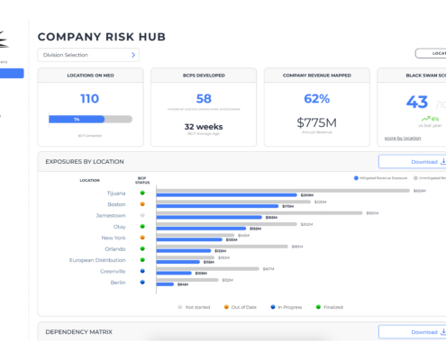Click Berlin's blue $84M mitigated bar
Image resolution: width=446 pixels, height=360 pixels.
coord(165,284)
